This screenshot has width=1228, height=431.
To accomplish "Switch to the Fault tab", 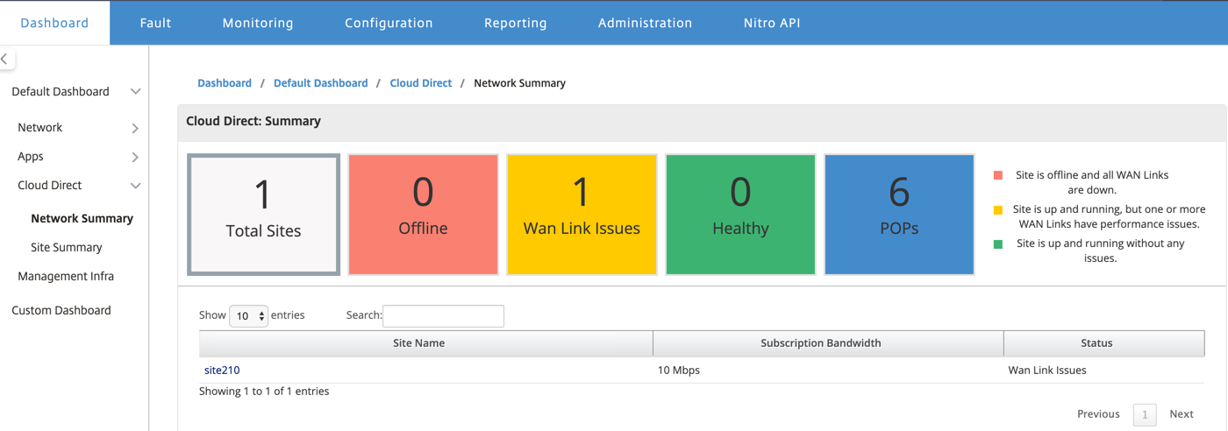I will (155, 23).
